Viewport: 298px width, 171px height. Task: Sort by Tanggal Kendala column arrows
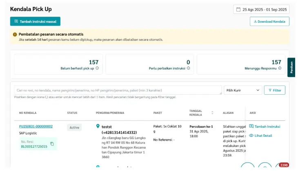coord(212,112)
